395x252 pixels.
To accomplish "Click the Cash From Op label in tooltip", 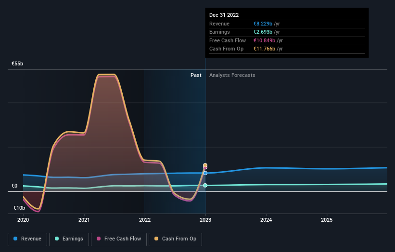I will tap(226, 49).
